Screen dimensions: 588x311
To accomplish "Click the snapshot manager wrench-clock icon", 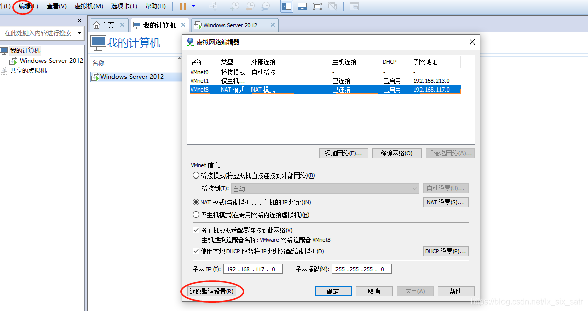I will tap(265, 6).
